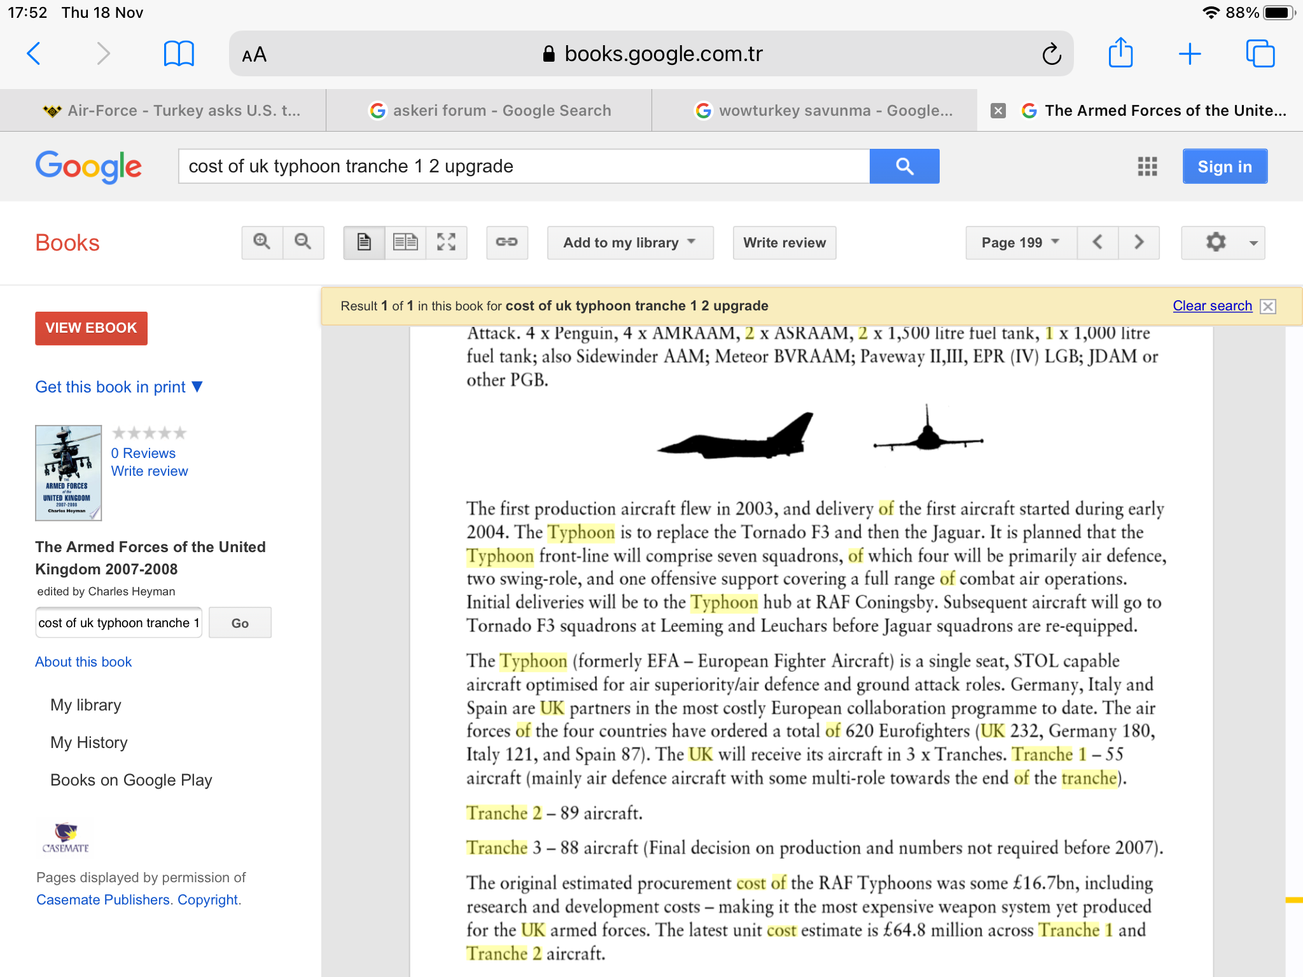This screenshot has height=977, width=1303.
Task: Click blue search magnifier button
Action: click(x=904, y=167)
